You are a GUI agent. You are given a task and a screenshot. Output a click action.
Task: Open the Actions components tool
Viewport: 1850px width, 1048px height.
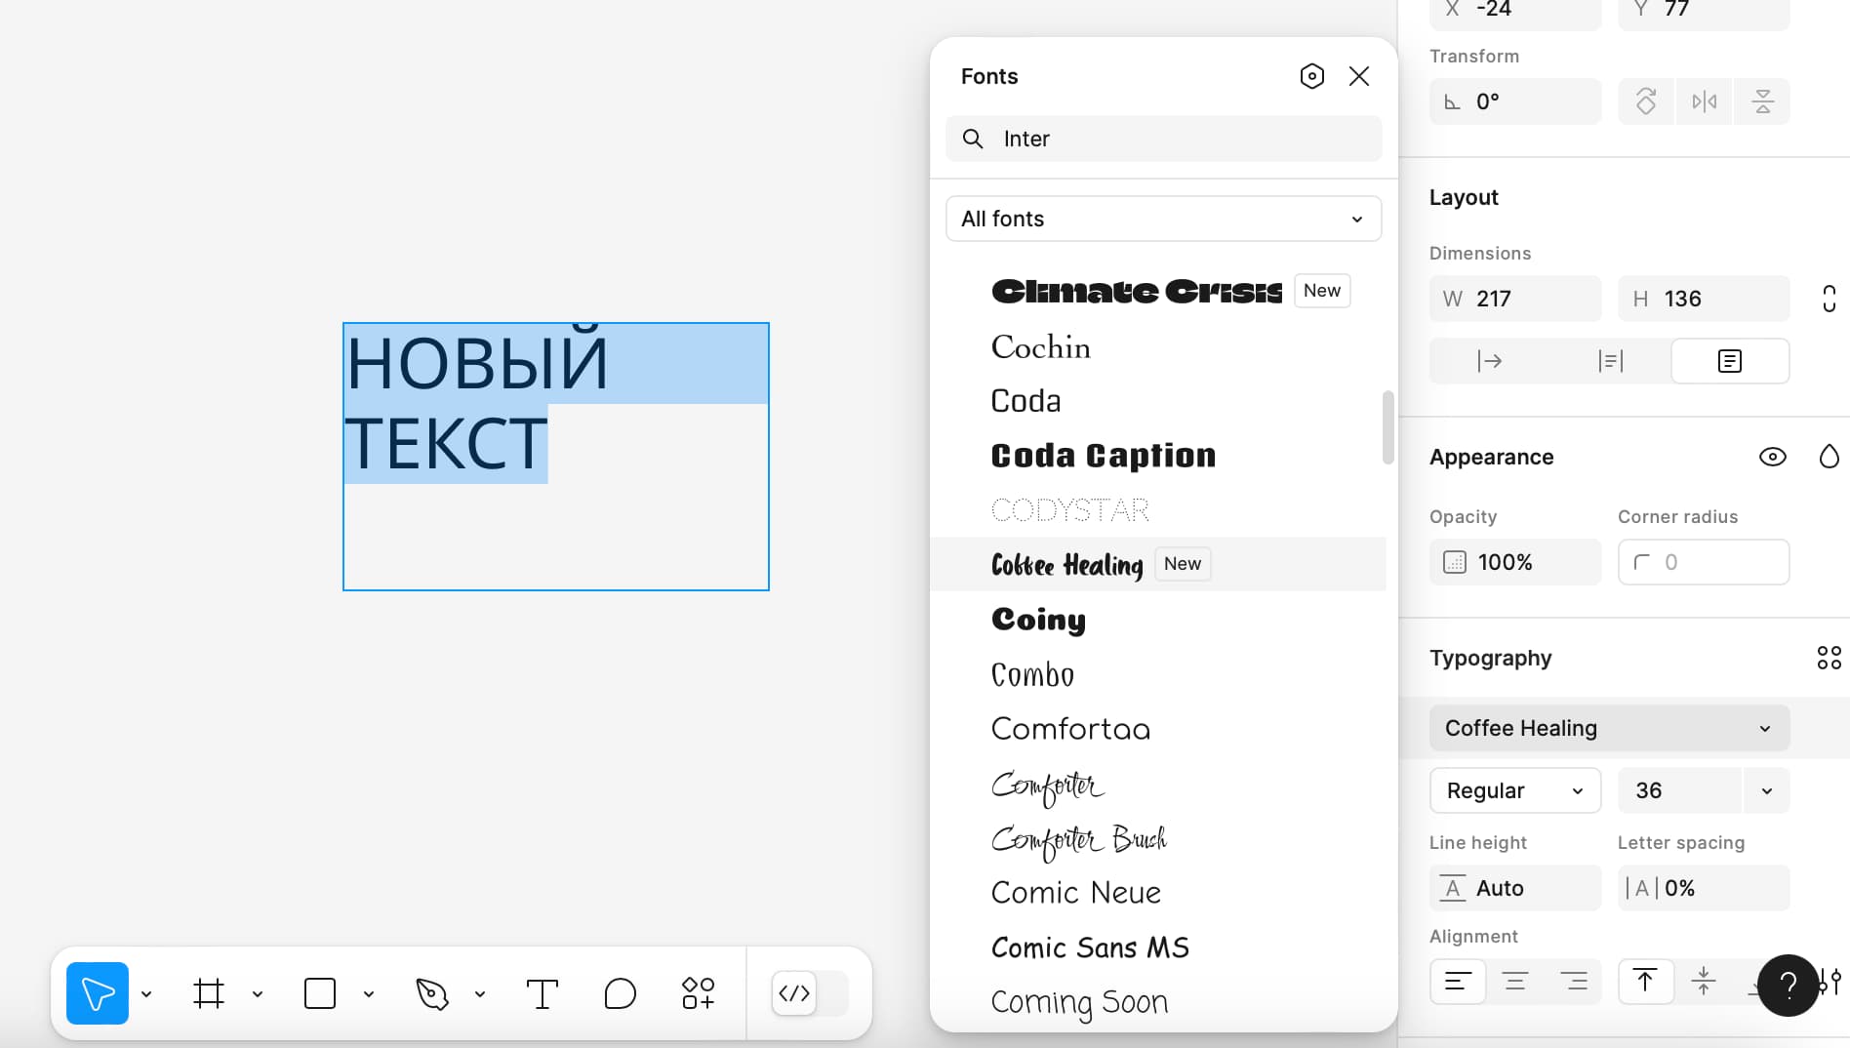(699, 993)
